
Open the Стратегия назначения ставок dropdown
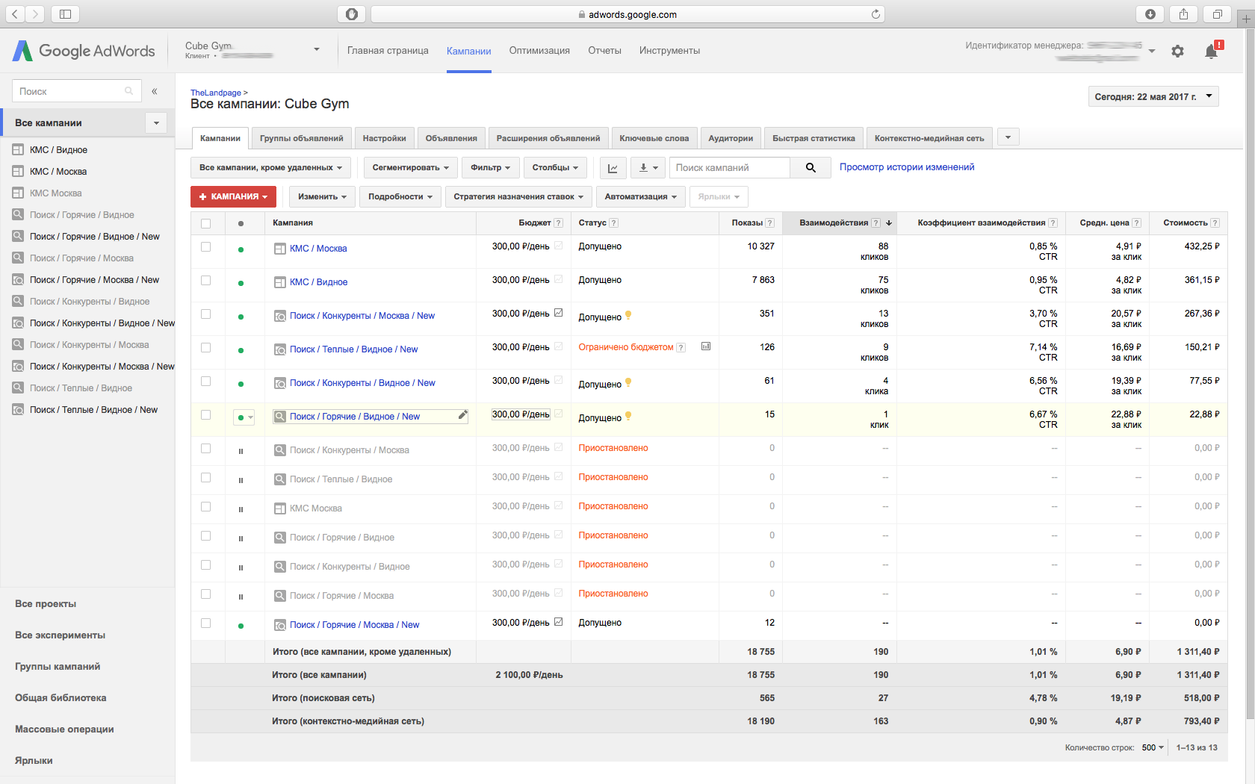[518, 197]
